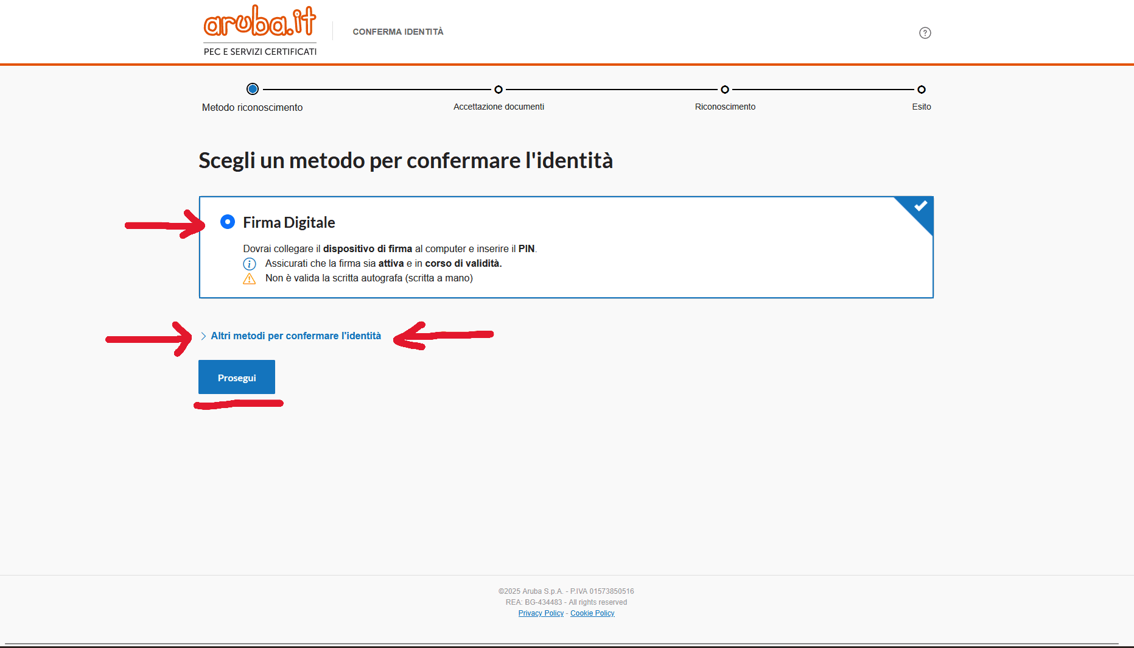Image resolution: width=1134 pixels, height=648 pixels.
Task: Click the Metodo riconoscimento step label
Action: (x=252, y=108)
